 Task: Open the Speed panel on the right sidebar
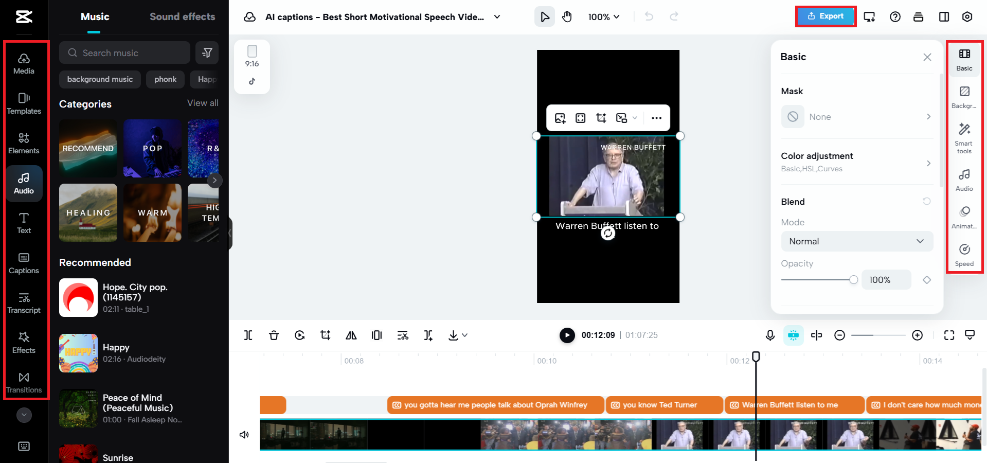click(x=964, y=254)
